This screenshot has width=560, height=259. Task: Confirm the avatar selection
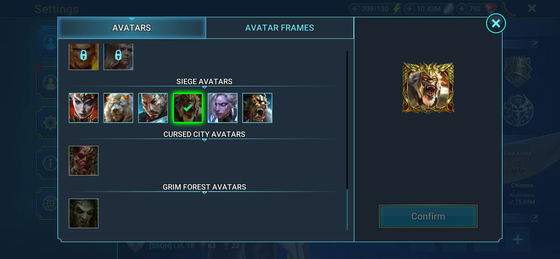[428, 216]
